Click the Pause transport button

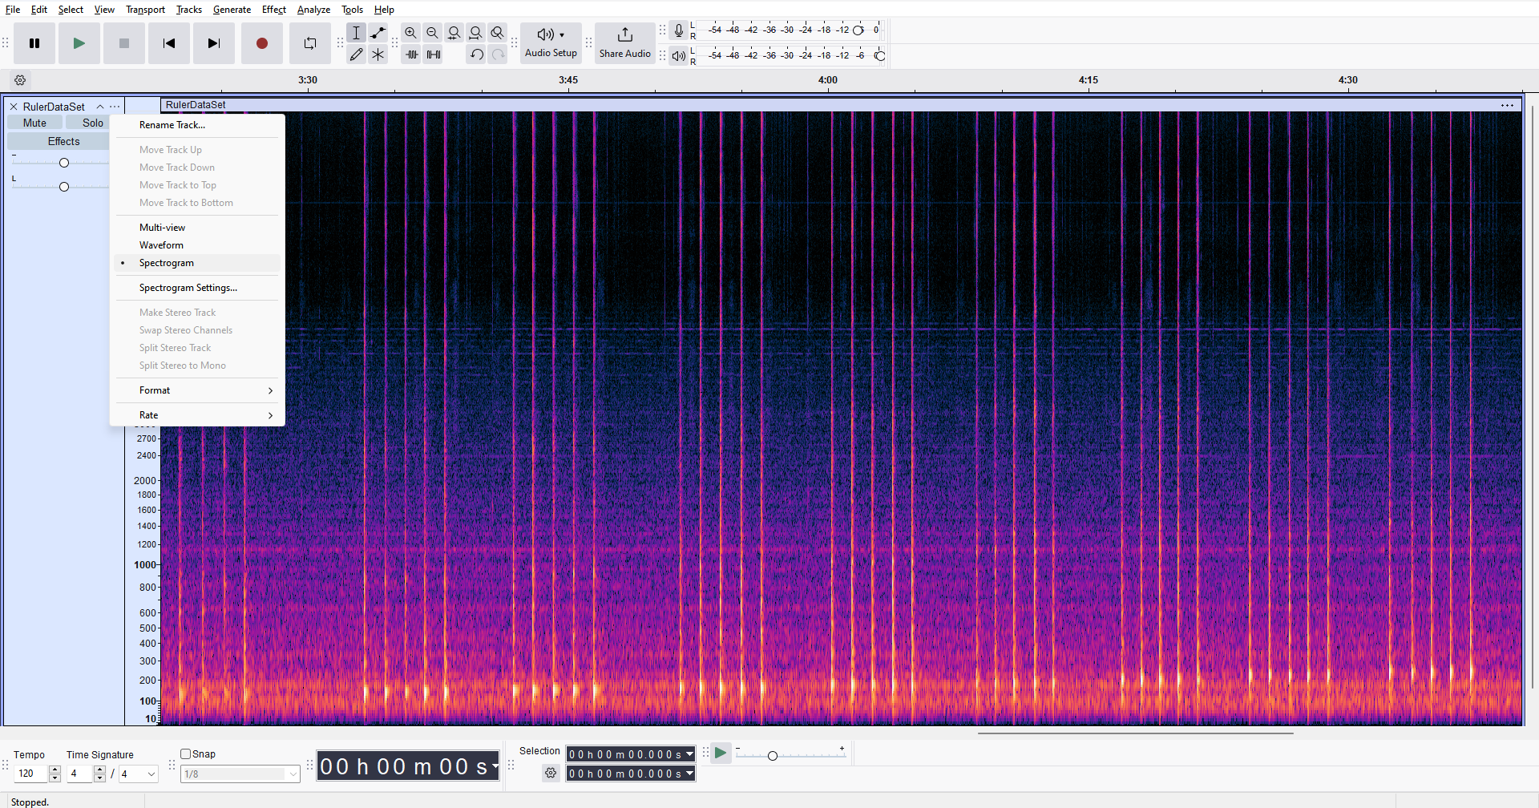[x=34, y=43]
